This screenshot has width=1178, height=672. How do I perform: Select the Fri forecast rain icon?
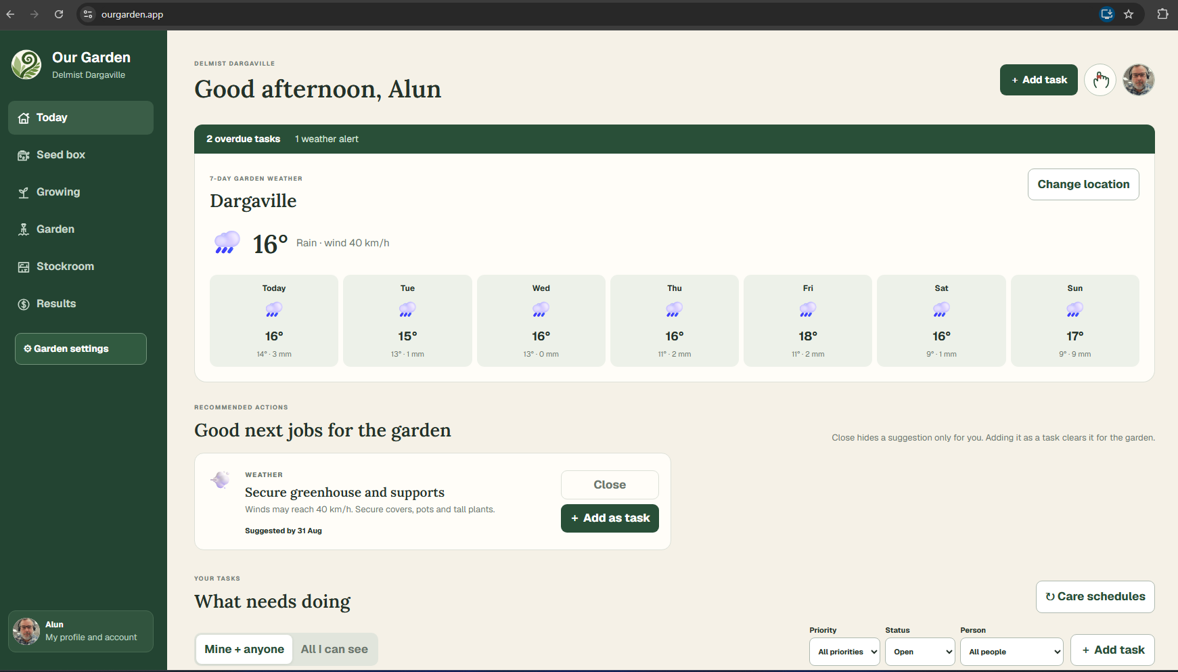pos(808,310)
